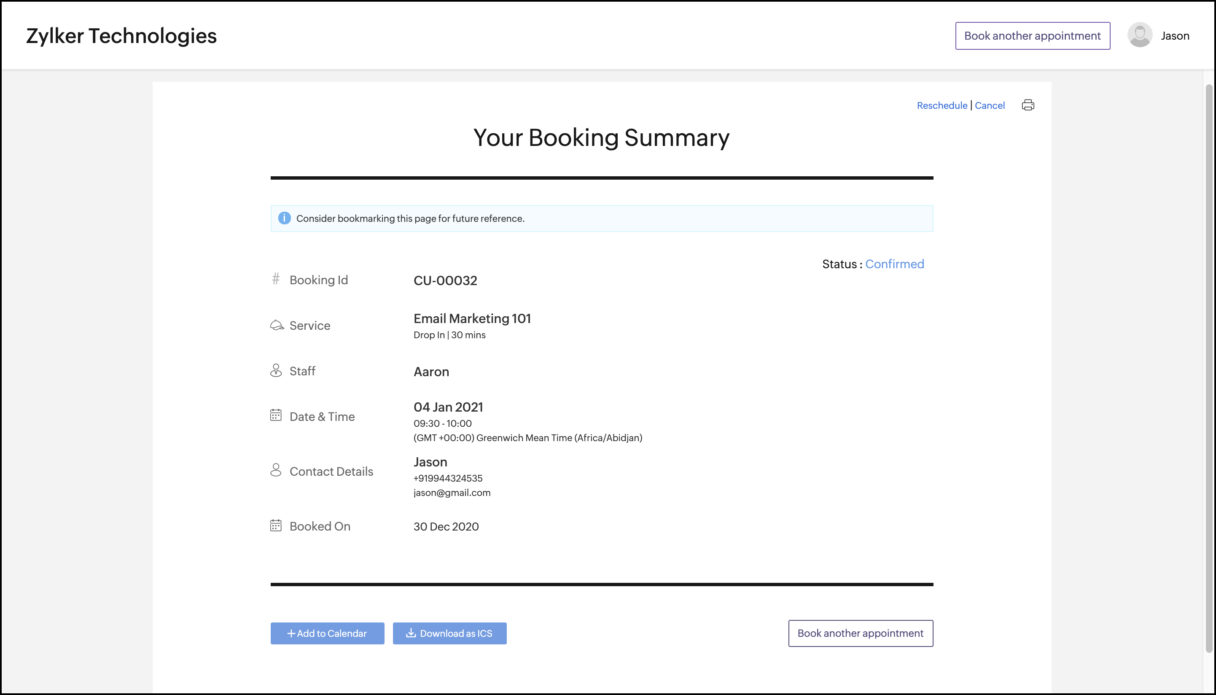Cancel the booking via Cancel link

tap(989, 105)
